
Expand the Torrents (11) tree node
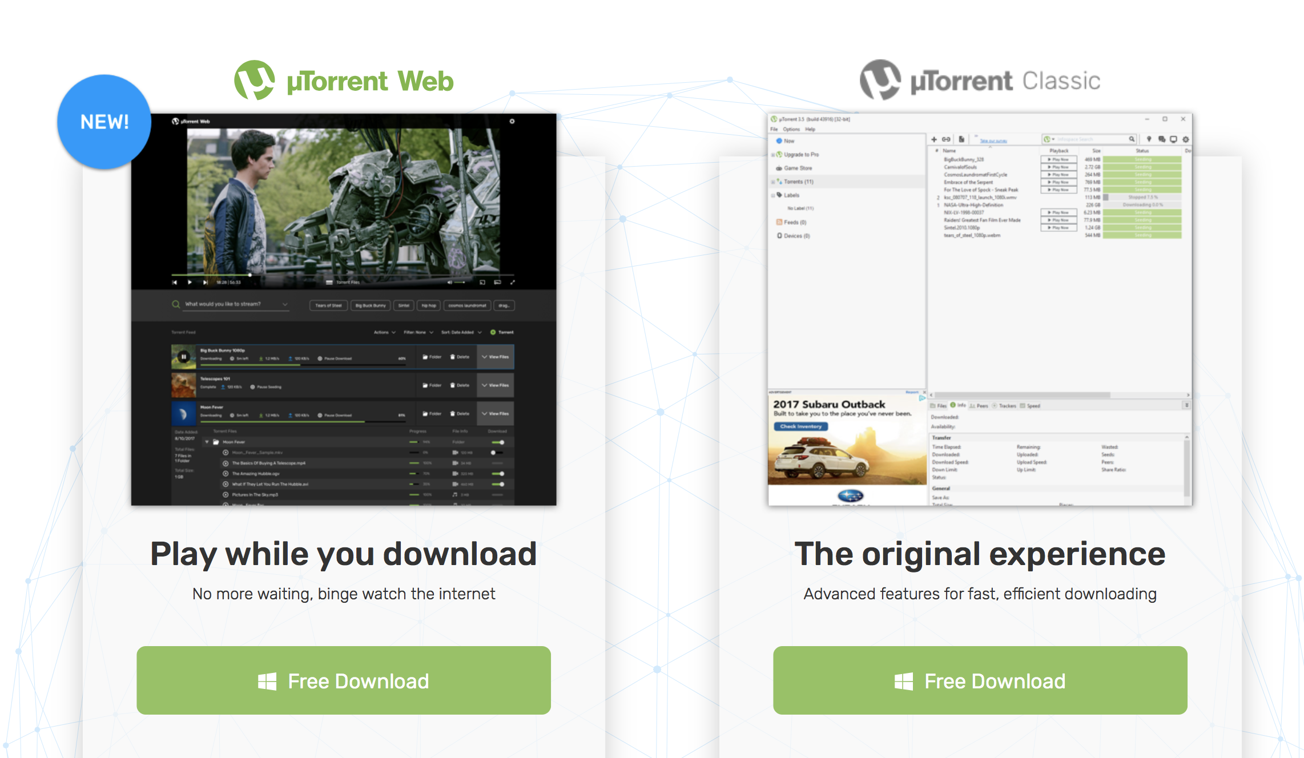tap(773, 182)
